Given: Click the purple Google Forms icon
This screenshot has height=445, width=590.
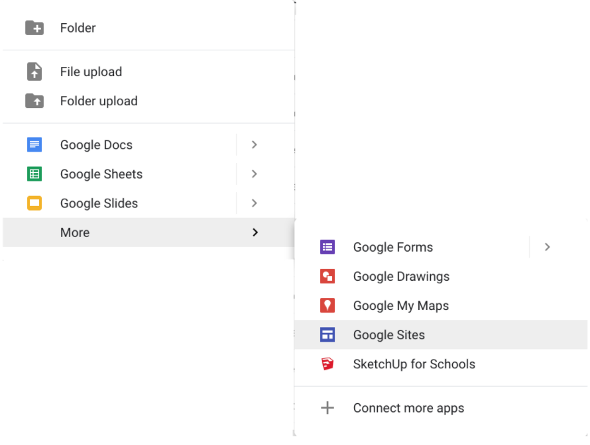Looking at the screenshot, I should [x=327, y=247].
